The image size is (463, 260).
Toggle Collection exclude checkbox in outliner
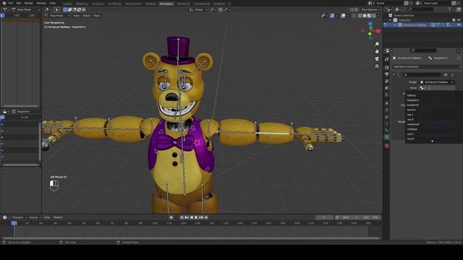pos(454,20)
